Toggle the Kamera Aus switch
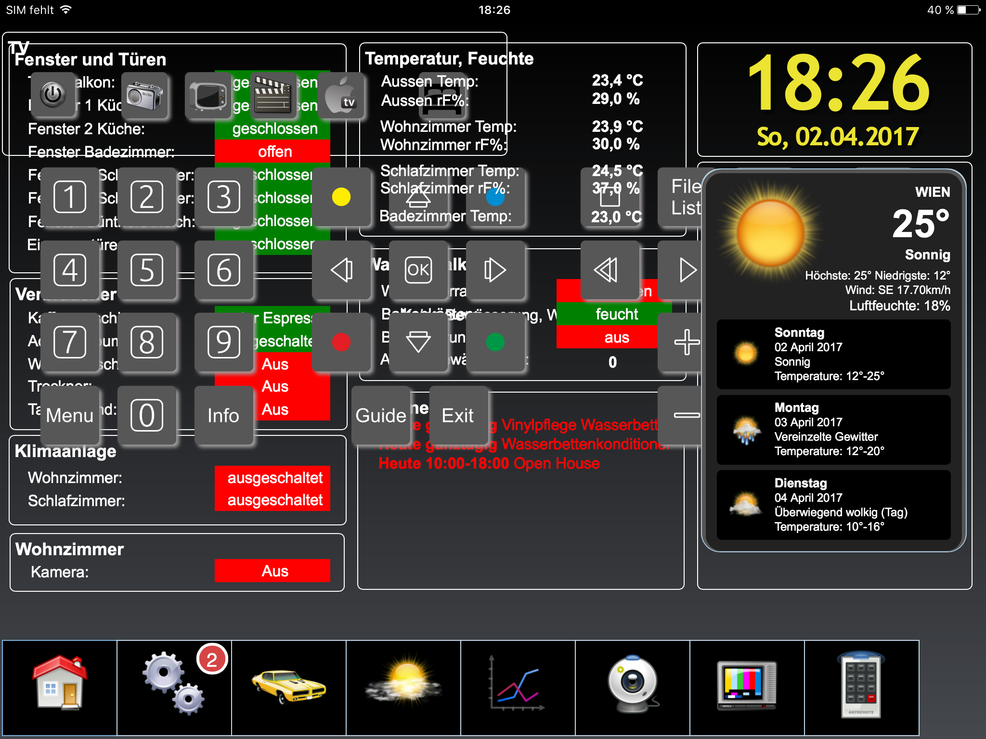This screenshot has height=739, width=986. 272,571
